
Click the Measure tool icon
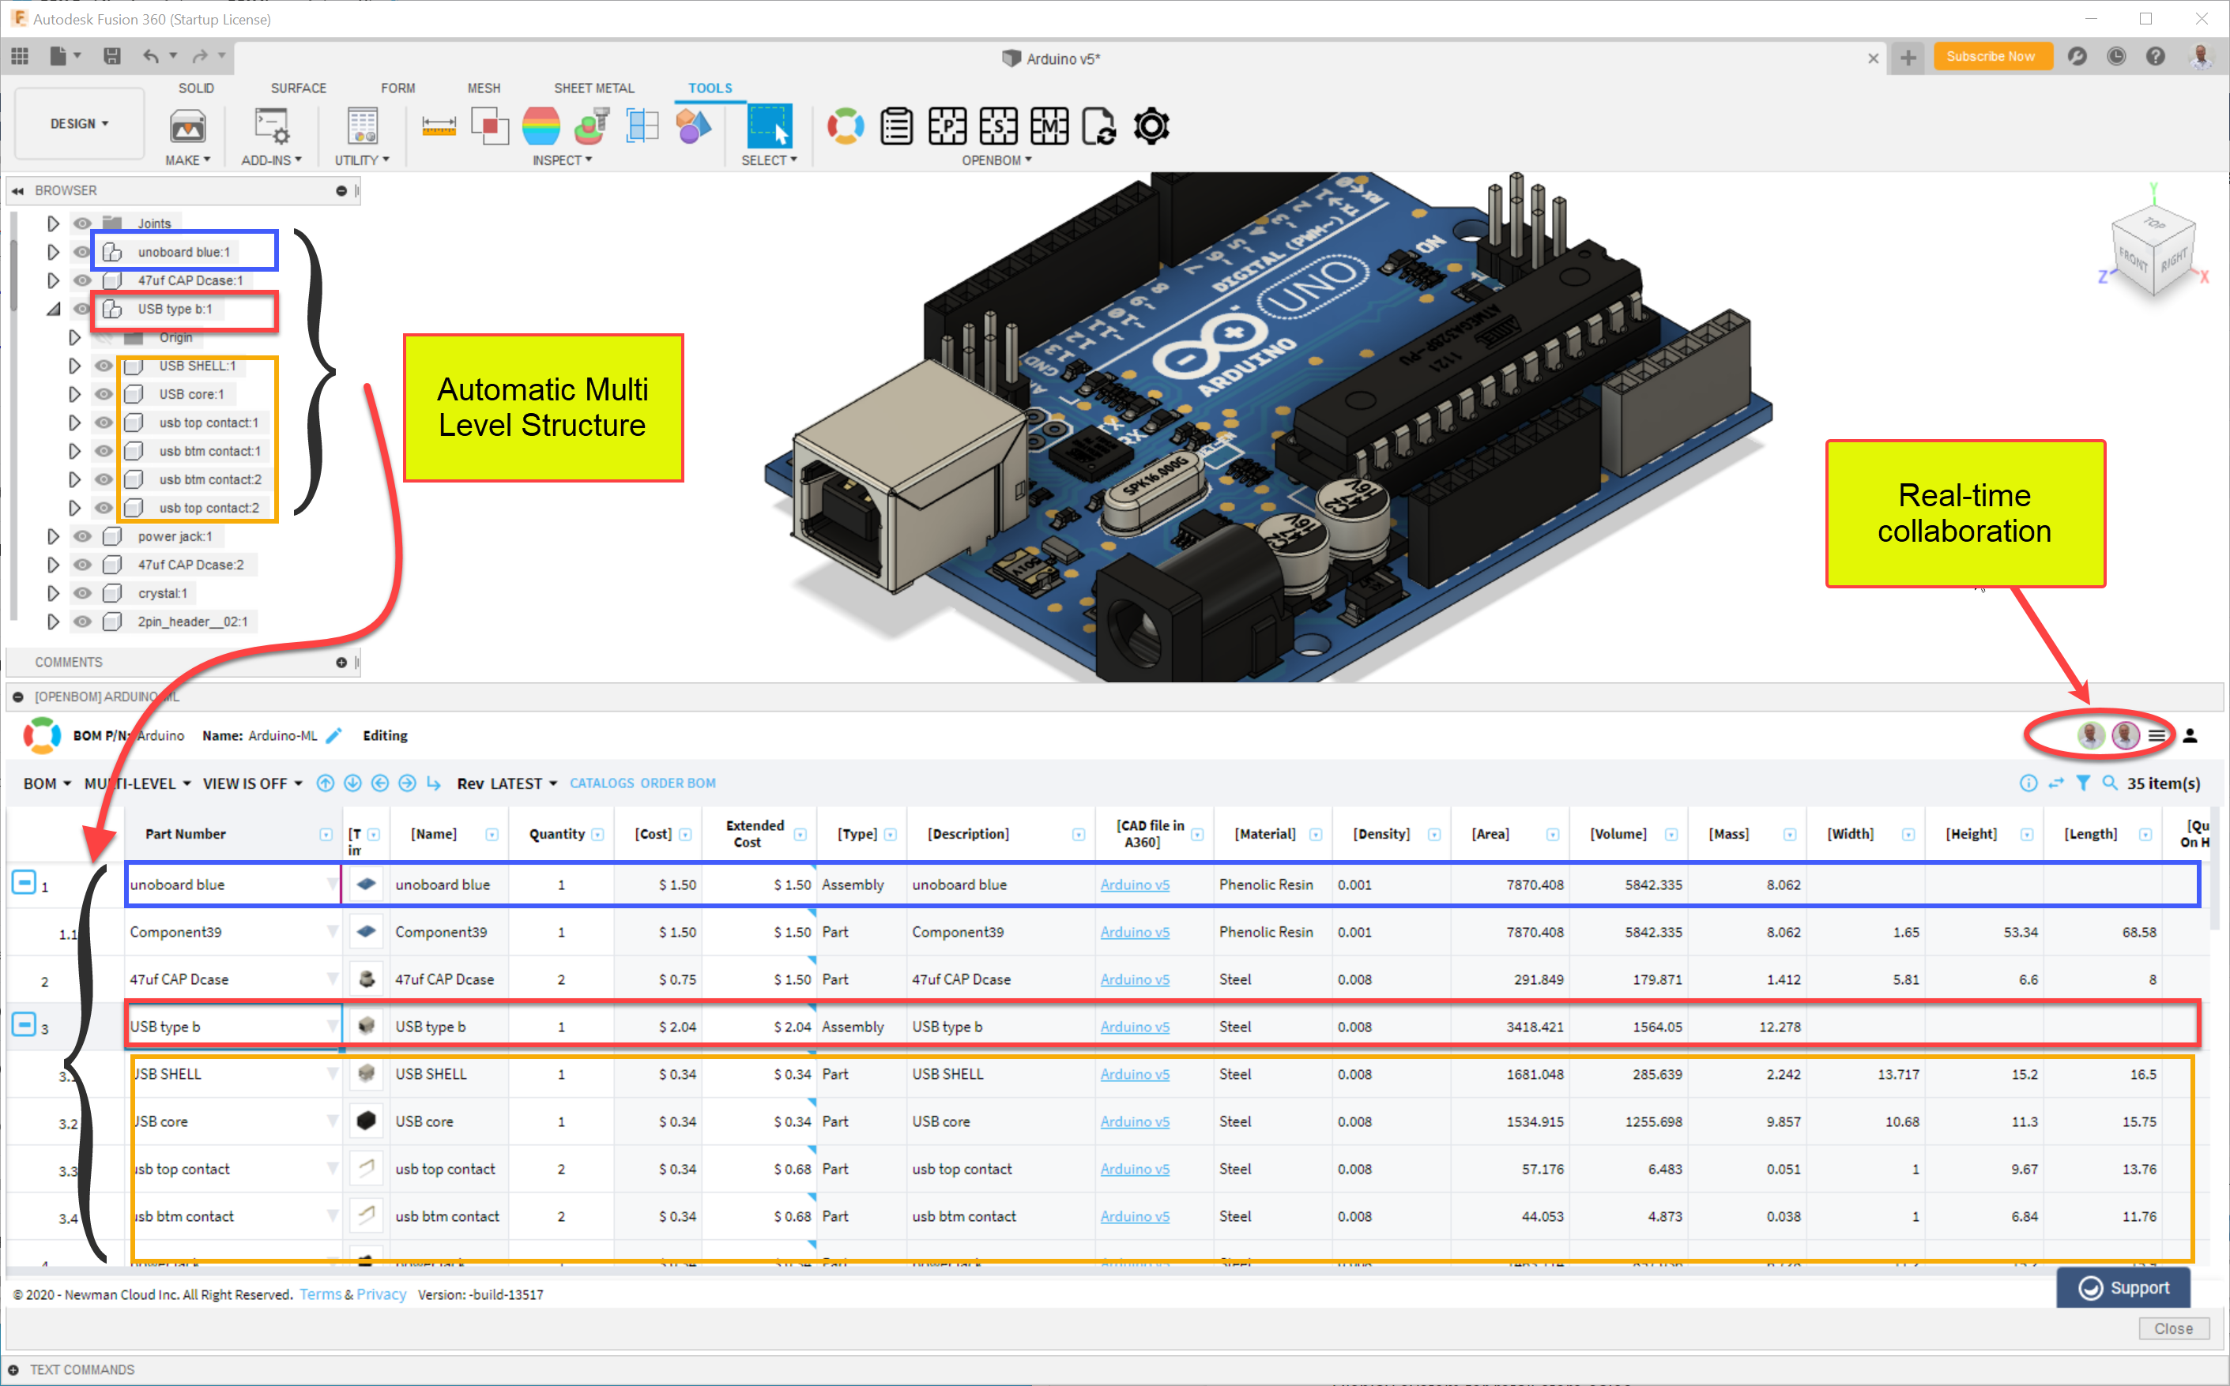(x=439, y=126)
